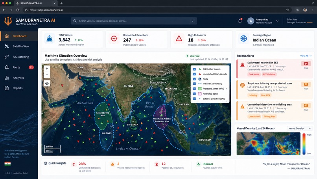This screenshot has height=179, width=317.
Task: Toggle Indian EEZ Boundary checkbox
Action: tap(194, 84)
